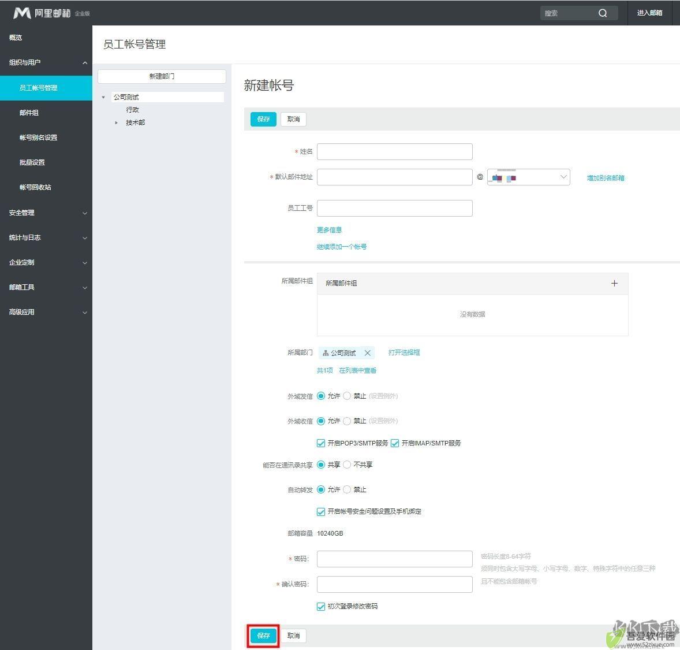Screen dimensions: 680x650
Task: Expand 统计与日志 sidebar section
Action: [x=85, y=237]
